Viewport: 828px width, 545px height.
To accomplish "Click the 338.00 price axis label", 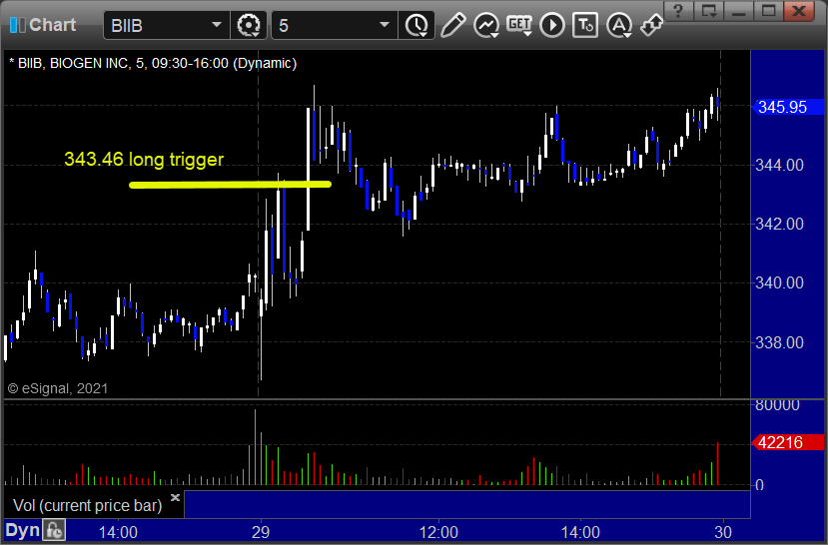I will coord(779,343).
